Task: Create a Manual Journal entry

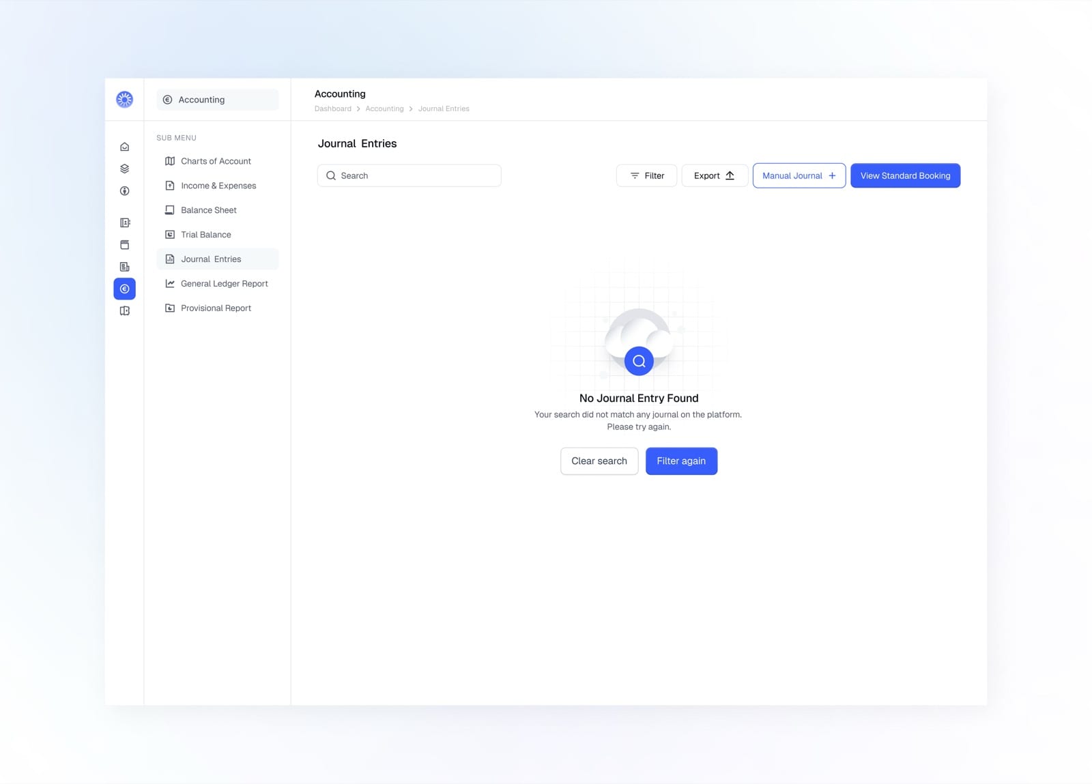Action: (x=799, y=175)
